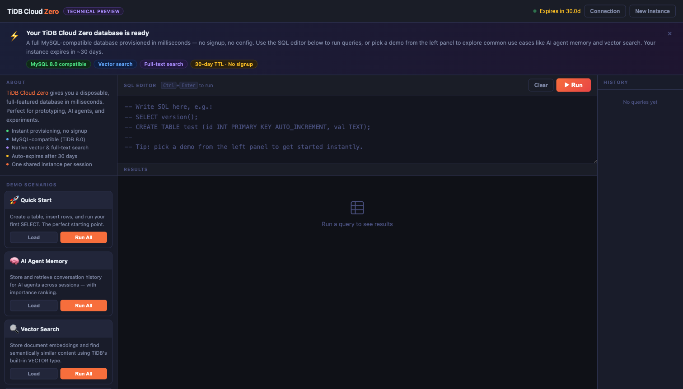Screen dimensions: 683x389
Task: Run All on the AI Agent Memory demo
Action: tap(84, 306)
